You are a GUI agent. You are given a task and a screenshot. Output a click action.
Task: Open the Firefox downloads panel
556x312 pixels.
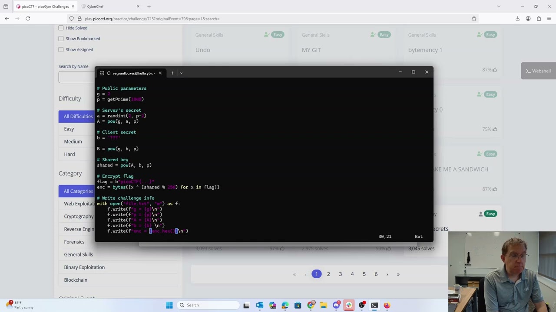pos(518,19)
